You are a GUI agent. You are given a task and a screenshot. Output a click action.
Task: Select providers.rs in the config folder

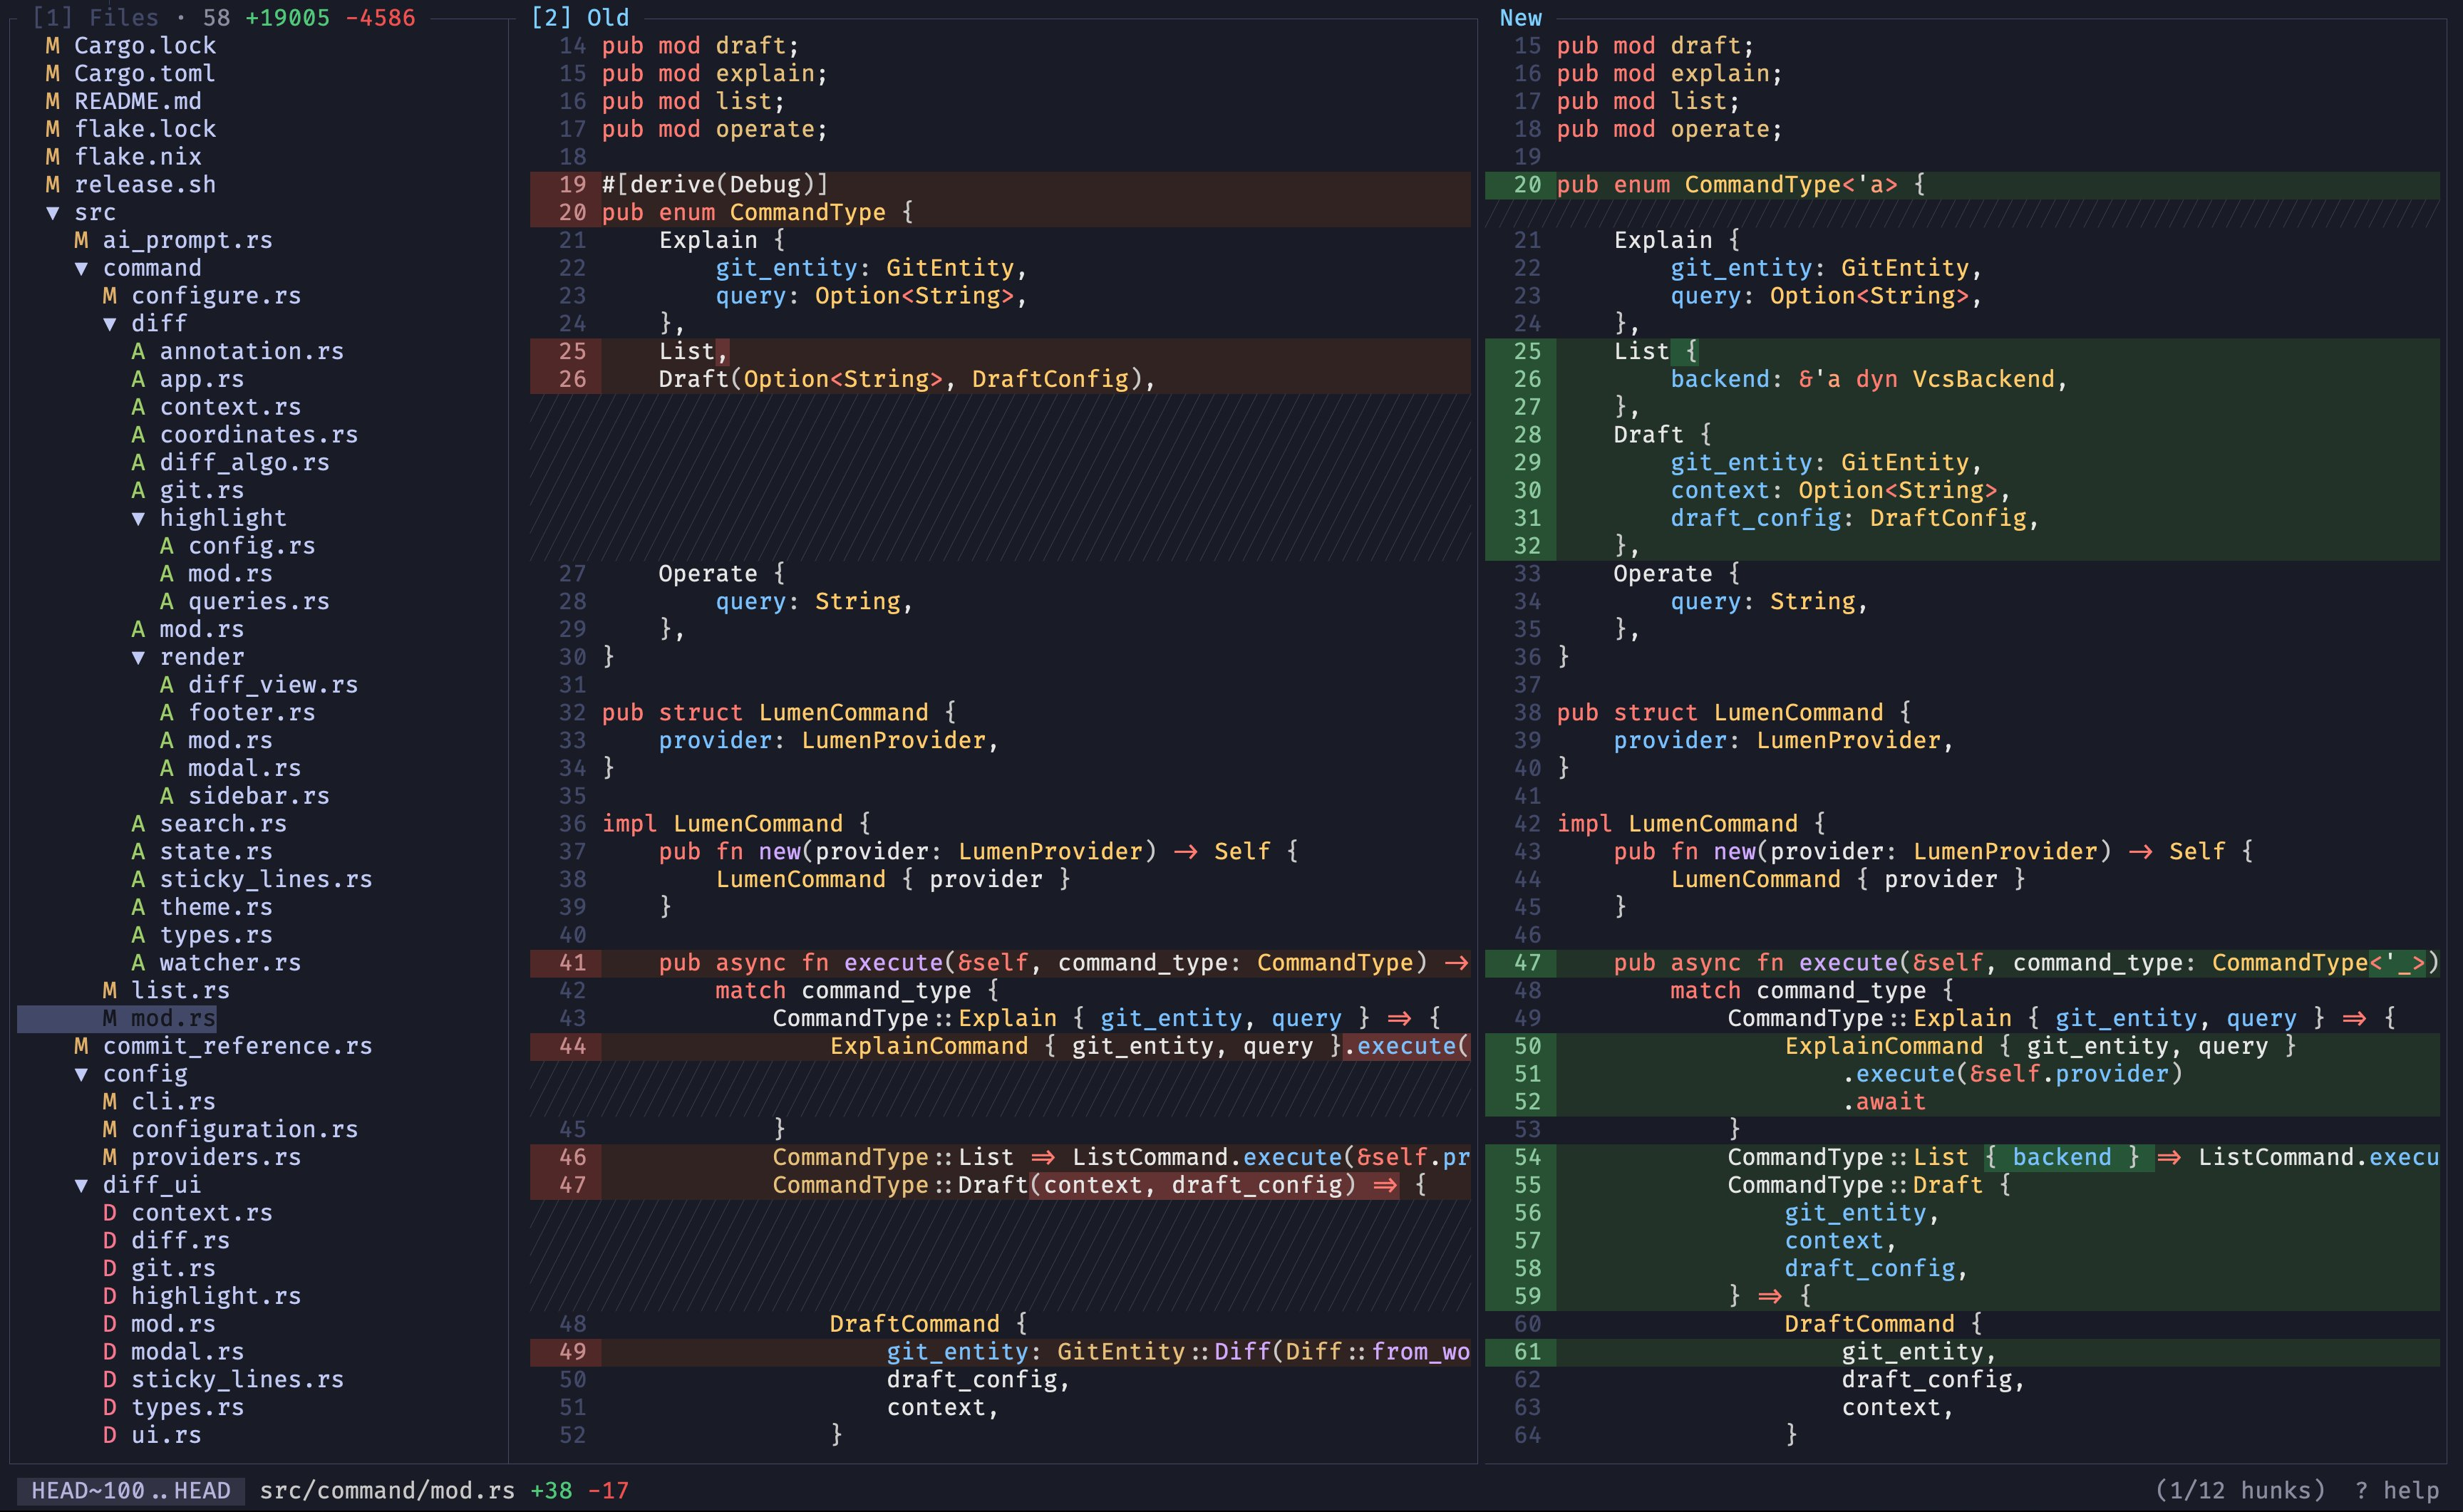tap(216, 1157)
